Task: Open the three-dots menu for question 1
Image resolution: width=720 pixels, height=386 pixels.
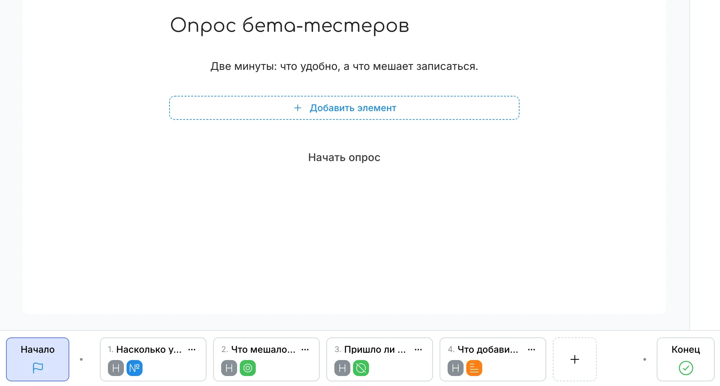Action: click(192, 349)
